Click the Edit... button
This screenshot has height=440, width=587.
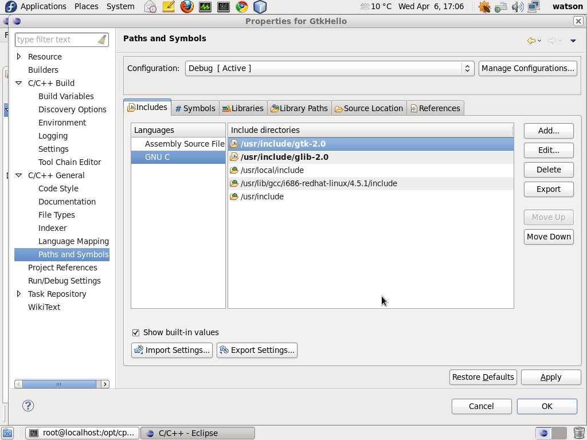(x=549, y=150)
